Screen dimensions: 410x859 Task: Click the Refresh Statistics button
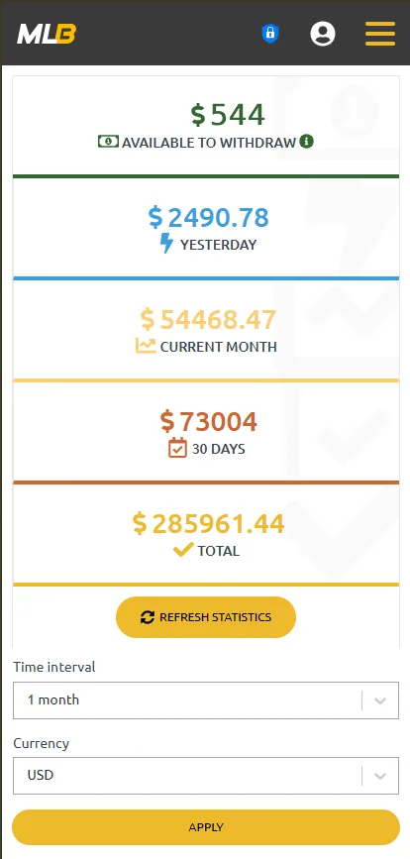[x=206, y=617]
